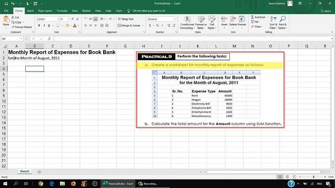
Task: Open Merge & Center dropdown arrow
Action: coord(143,26)
